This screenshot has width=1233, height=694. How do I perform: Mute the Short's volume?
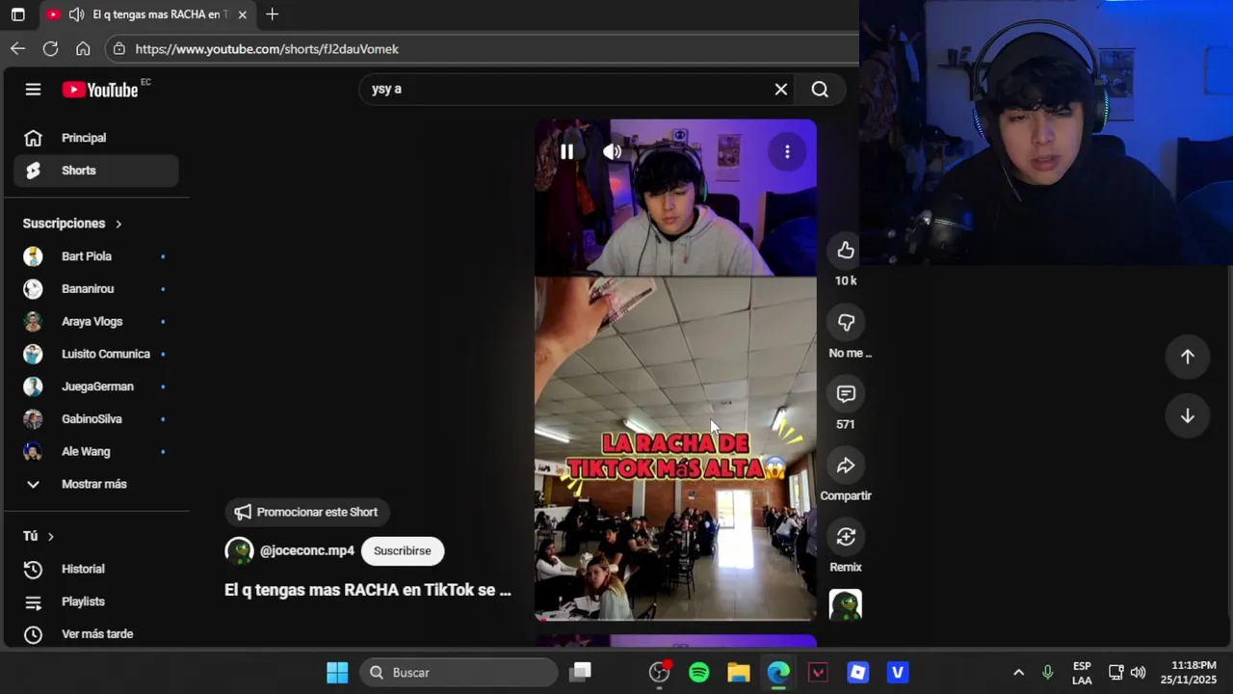coord(612,152)
